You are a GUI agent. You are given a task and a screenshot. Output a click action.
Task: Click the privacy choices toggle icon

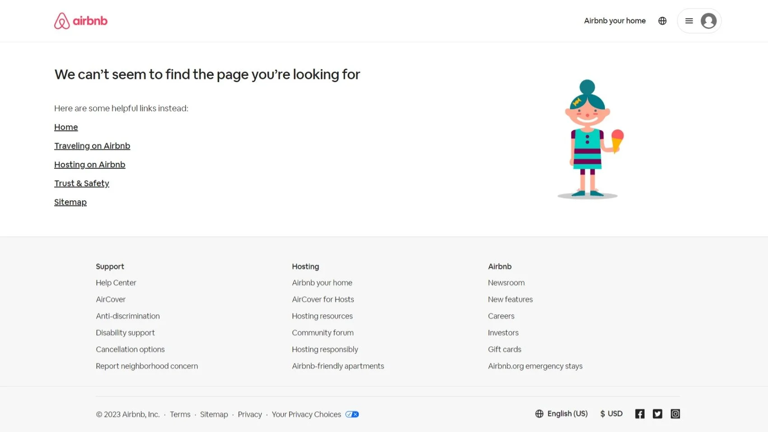352,414
